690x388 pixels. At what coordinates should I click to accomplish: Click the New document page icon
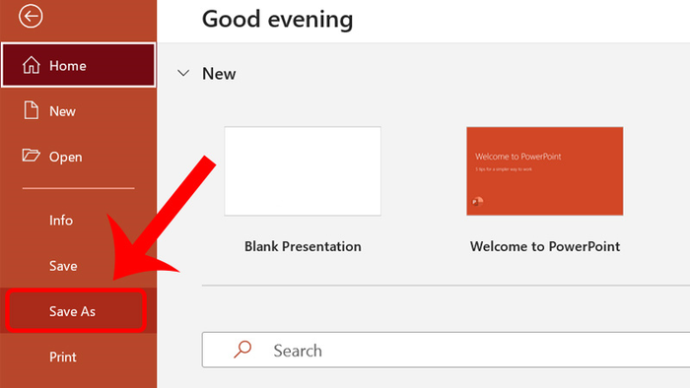(x=31, y=110)
